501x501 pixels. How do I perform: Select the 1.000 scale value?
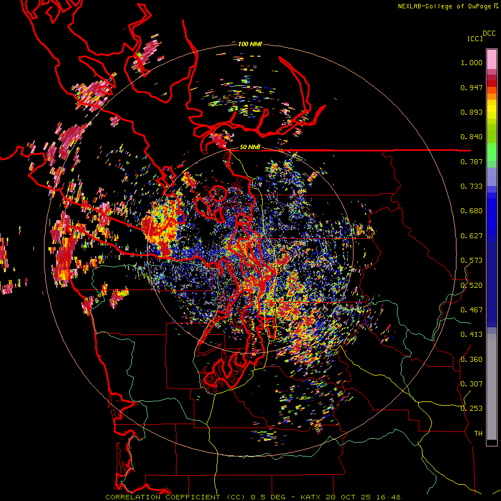(471, 62)
